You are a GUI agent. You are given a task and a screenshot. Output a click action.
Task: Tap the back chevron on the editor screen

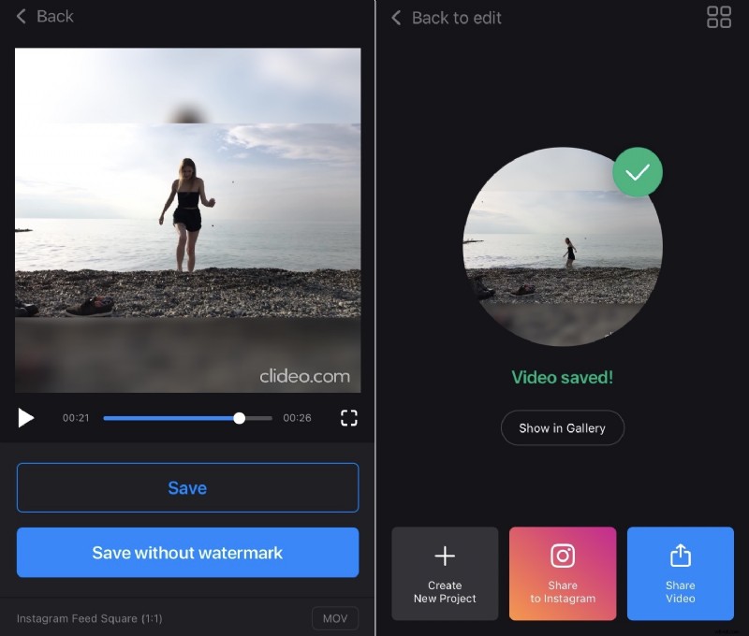pyautogui.click(x=21, y=16)
